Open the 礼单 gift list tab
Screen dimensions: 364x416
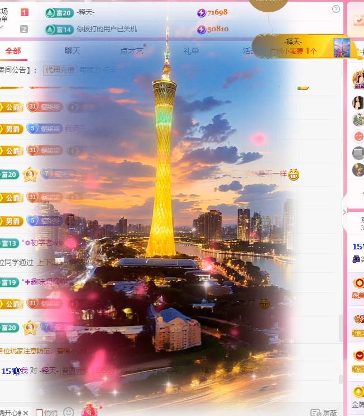pos(191,51)
